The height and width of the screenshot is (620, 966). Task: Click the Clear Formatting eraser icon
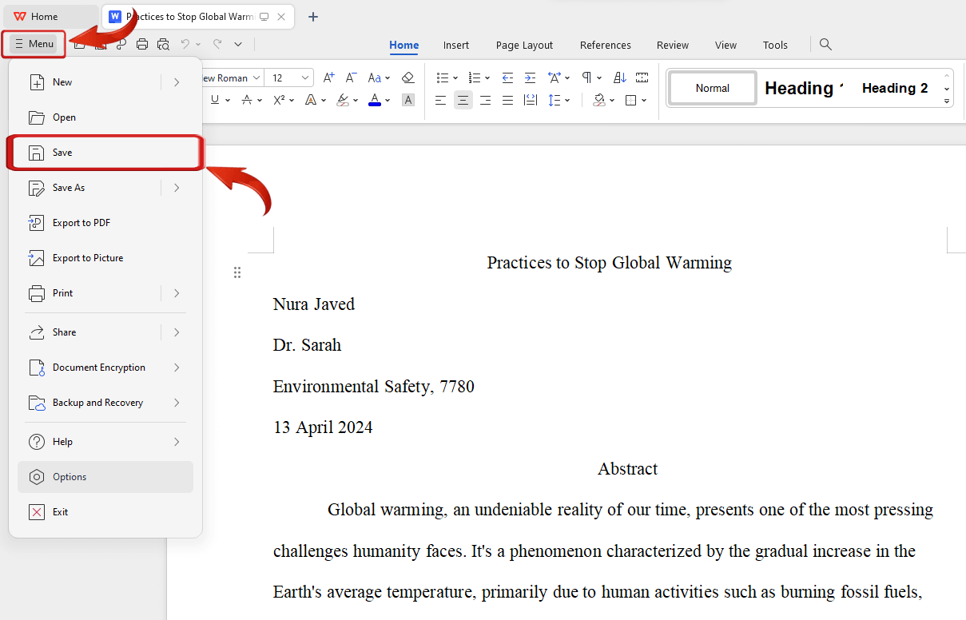(408, 77)
